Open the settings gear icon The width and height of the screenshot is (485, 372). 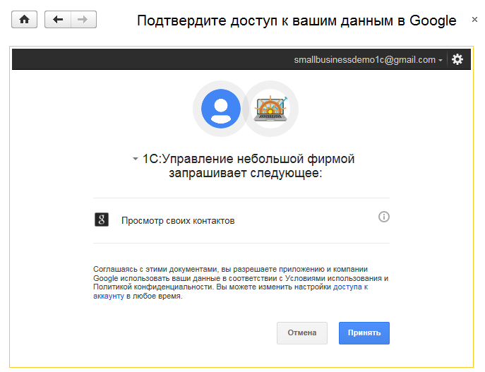(x=457, y=59)
